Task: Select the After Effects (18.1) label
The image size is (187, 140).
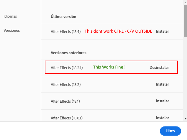Action: point(65,101)
